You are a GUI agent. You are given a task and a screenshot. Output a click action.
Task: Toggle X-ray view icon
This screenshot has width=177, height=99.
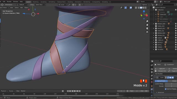pos(136,8)
